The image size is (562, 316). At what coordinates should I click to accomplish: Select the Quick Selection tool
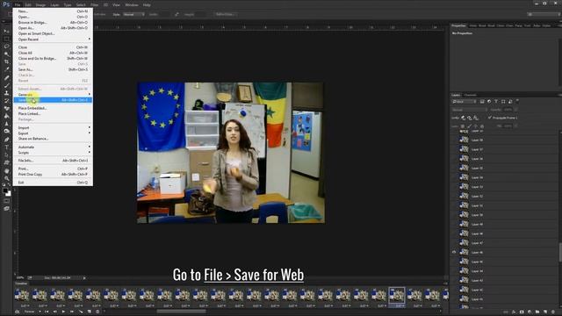point(6,54)
